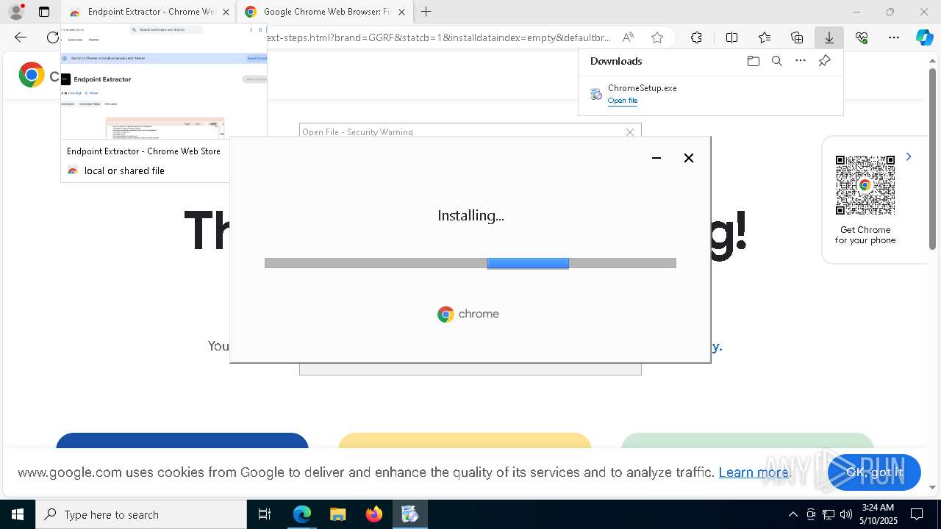
Task: Open the network icon in the tray
Action: 829,514
